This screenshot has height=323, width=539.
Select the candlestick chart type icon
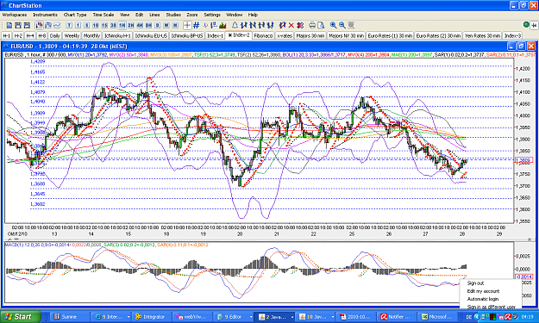click(x=39, y=25)
